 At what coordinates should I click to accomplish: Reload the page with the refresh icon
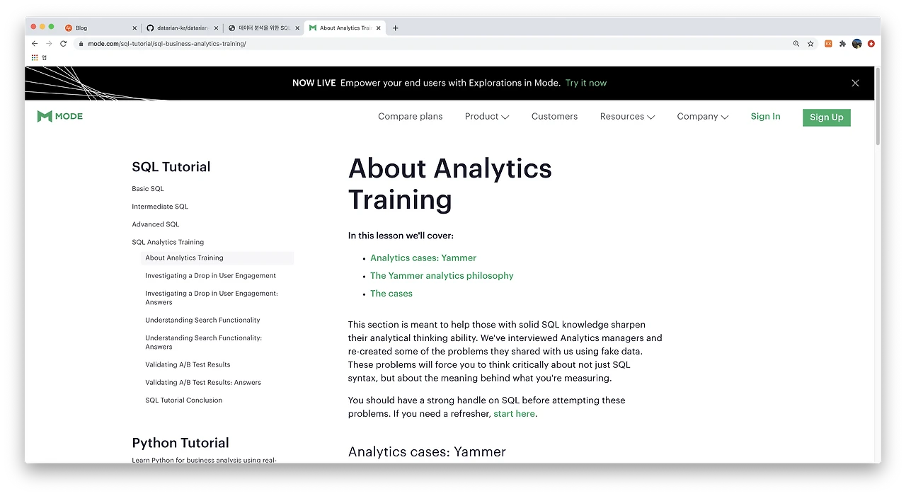click(x=63, y=44)
